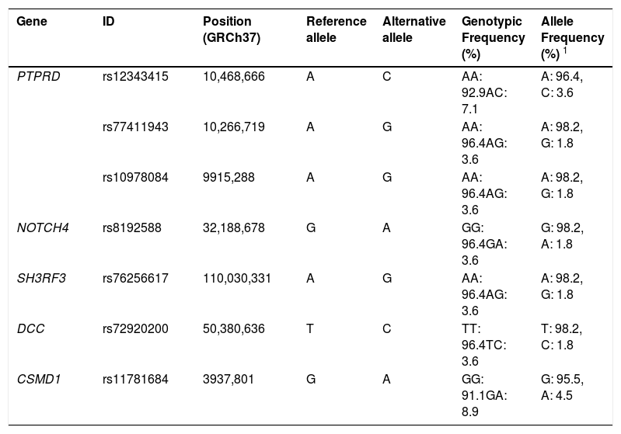Click the rs12343415 ID cell

[135, 76]
